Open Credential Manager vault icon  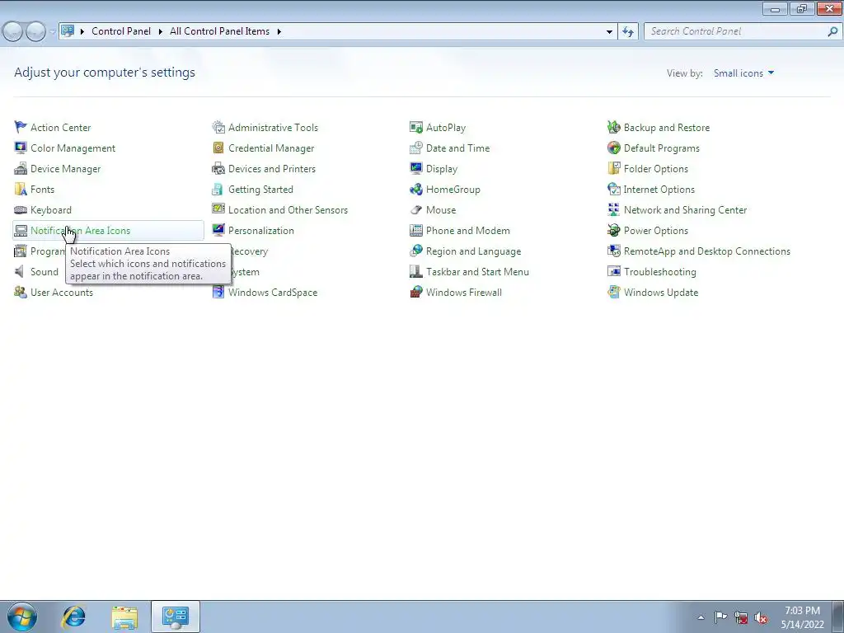pos(218,148)
